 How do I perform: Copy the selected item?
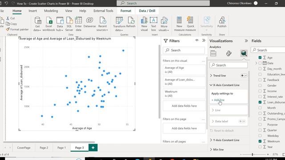tap(12, 24)
